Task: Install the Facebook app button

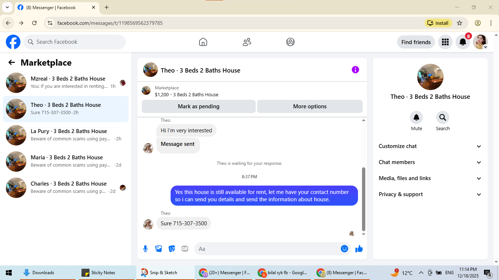Action: click(438, 23)
